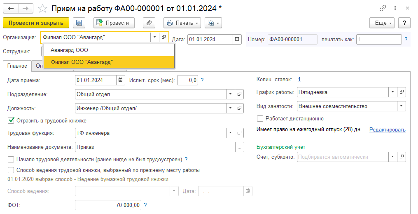Expand the Вид занятости dropdown
The height and width of the screenshot is (214, 418).
(x=401, y=106)
